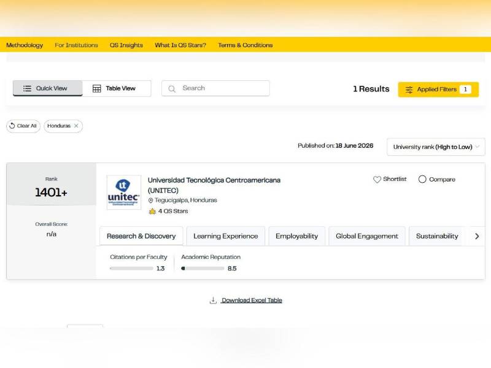This screenshot has width=491, height=368.
Task: Select the Research & Discovery tab
Action: [141, 236]
